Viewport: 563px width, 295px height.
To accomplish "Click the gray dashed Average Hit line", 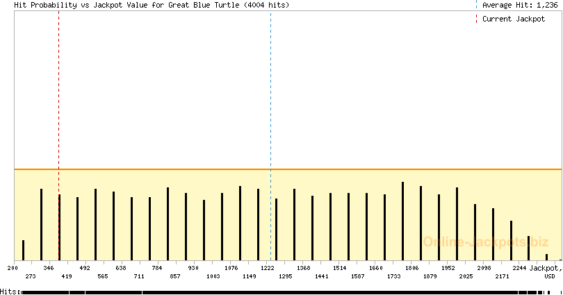I will click(270, 104).
